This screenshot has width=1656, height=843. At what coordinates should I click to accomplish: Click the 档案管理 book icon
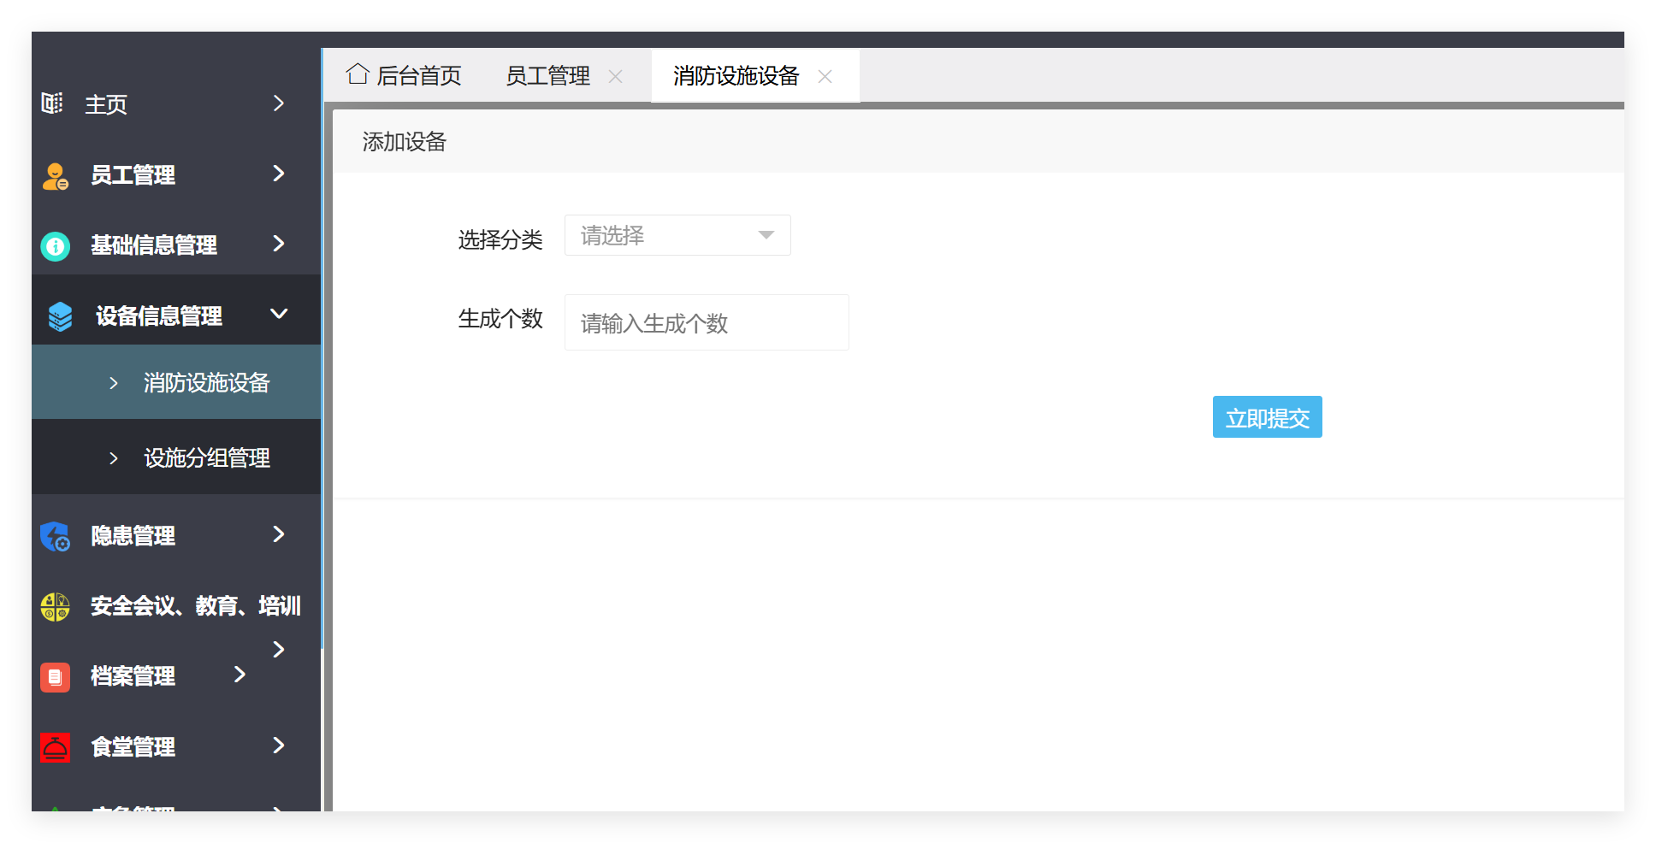[54, 676]
